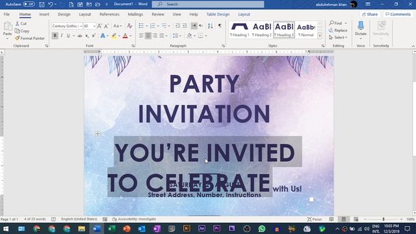
Task: Toggle Superscript formatting
Action: click(94, 36)
